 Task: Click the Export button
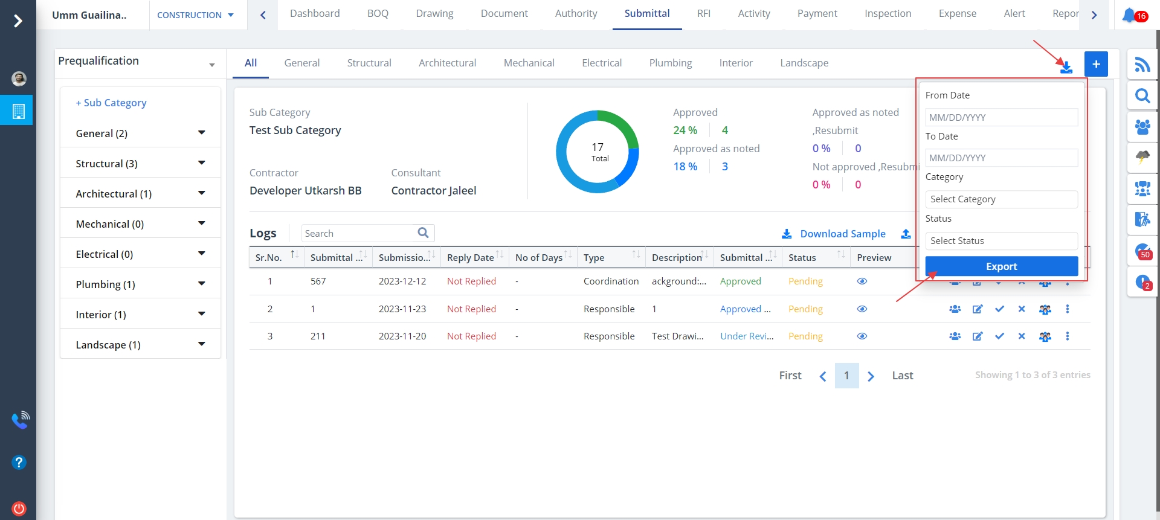pyautogui.click(x=1001, y=266)
